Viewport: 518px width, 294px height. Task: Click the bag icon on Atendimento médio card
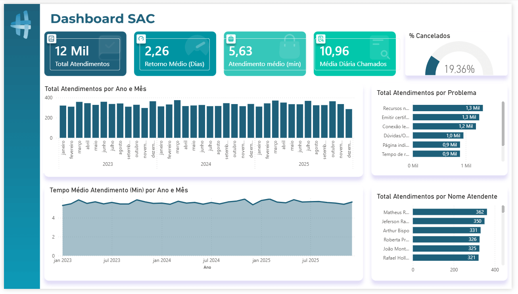click(x=231, y=39)
